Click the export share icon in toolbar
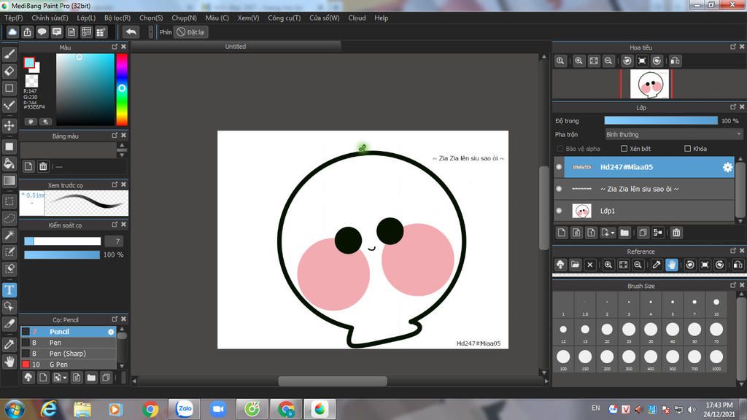The image size is (747, 420). coord(27,32)
